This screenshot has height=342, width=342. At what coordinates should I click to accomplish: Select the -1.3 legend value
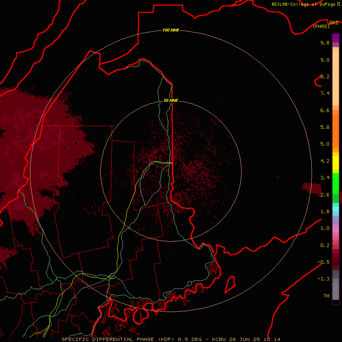[x=323, y=279]
